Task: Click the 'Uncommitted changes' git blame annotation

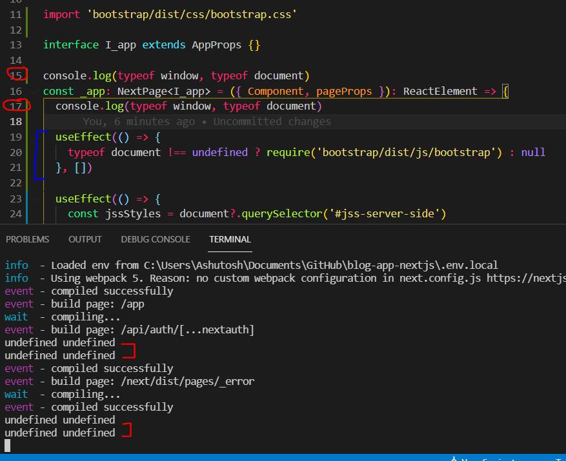Action: (272, 122)
